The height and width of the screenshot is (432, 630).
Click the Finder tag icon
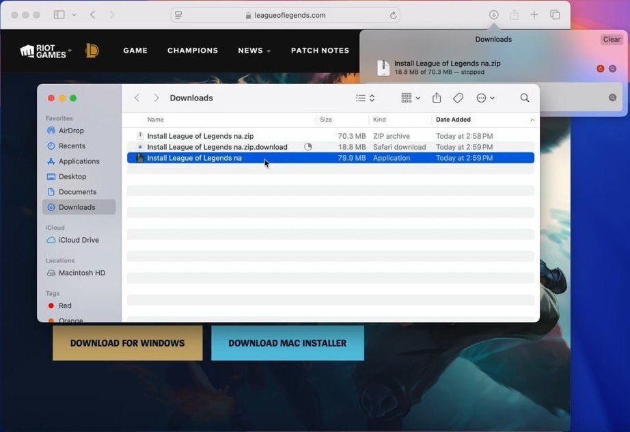point(458,98)
